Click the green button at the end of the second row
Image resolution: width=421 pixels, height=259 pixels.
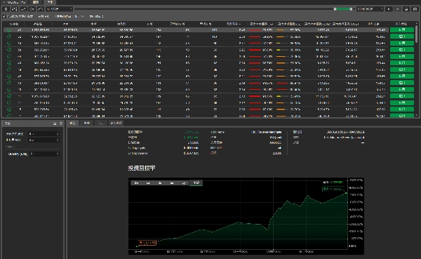[x=401, y=36]
